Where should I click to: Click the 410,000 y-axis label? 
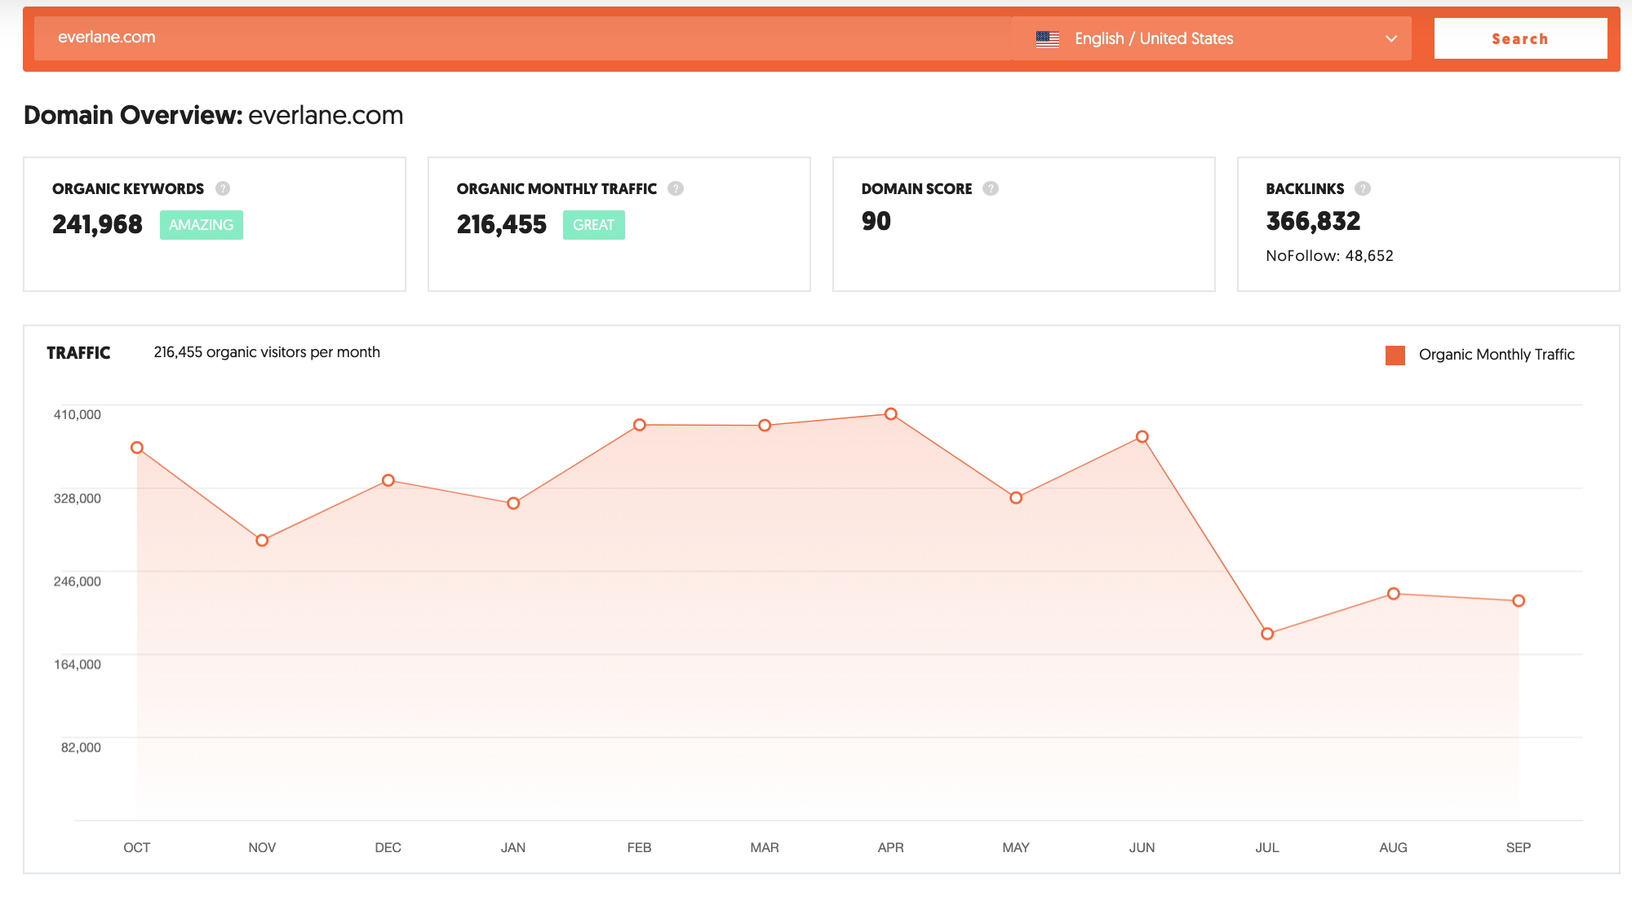(x=78, y=414)
